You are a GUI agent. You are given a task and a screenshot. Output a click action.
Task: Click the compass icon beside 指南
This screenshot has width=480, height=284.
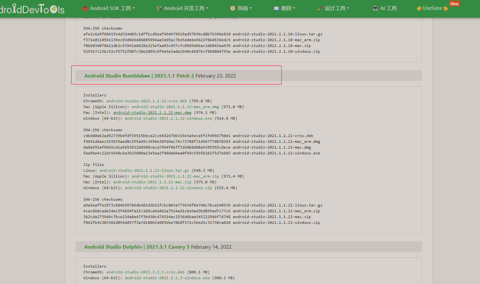pyautogui.click(x=233, y=8)
